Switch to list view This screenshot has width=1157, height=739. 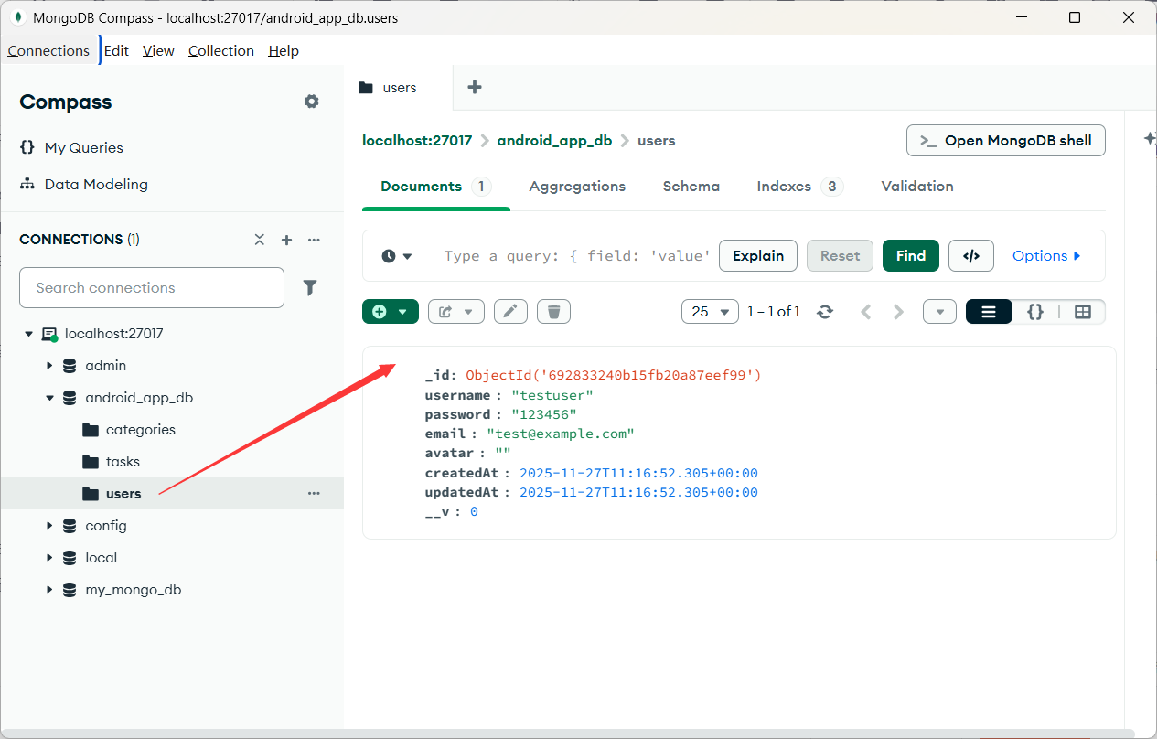click(989, 312)
